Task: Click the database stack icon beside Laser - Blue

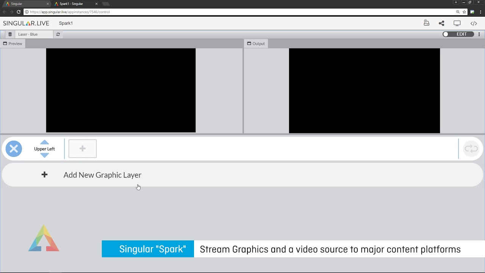Action: point(10,34)
